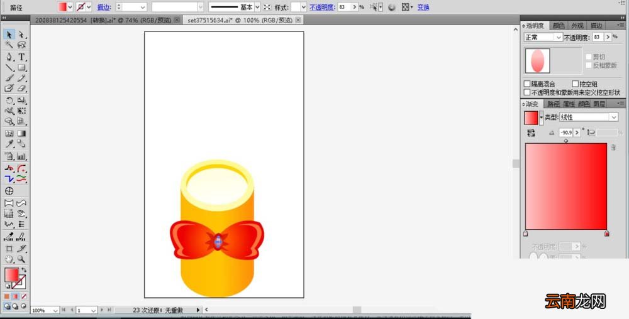Screen dimensions: 629x319
Task: Select the Line Segment tool
Action: [x=9, y=68]
